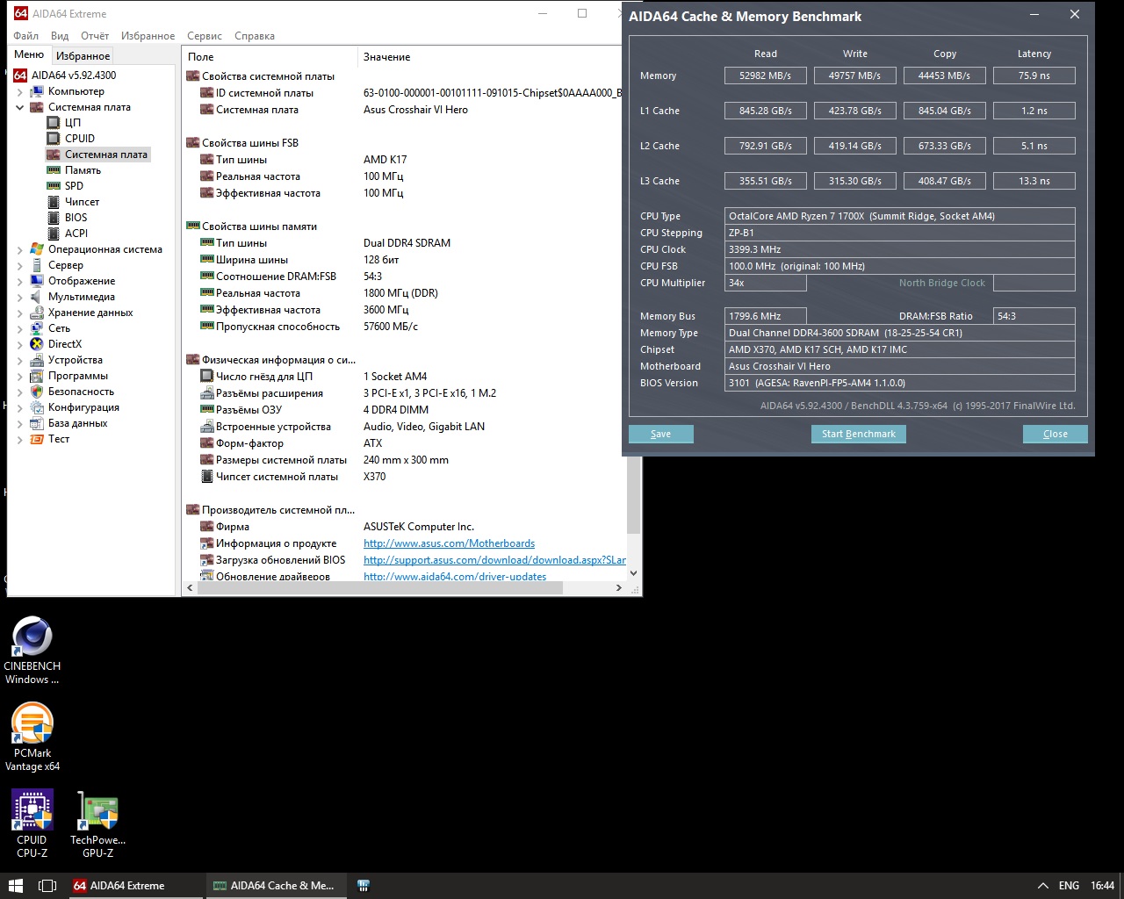Screen dimensions: 1124x899
Task: Select the AIDA64 v5.92.4300 root node
Action: pyautogui.click(x=74, y=76)
